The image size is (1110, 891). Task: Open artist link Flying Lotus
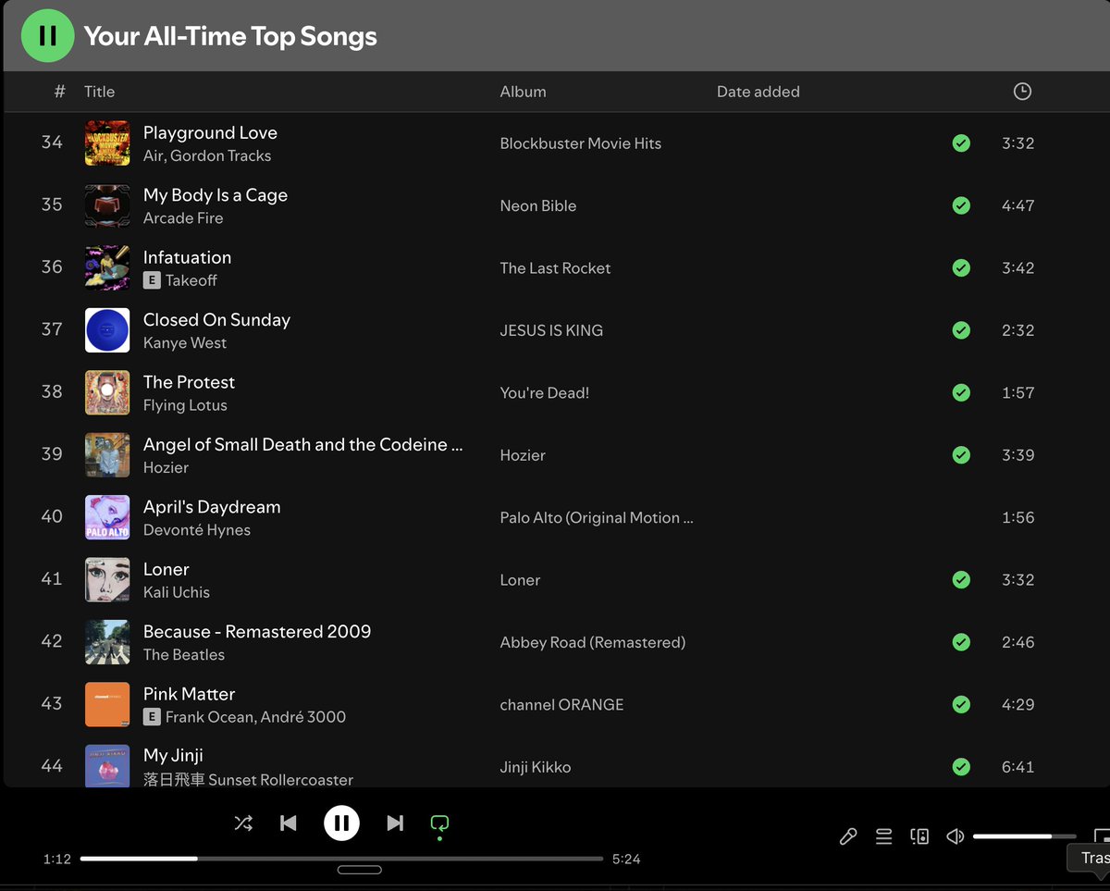(185, 405)
